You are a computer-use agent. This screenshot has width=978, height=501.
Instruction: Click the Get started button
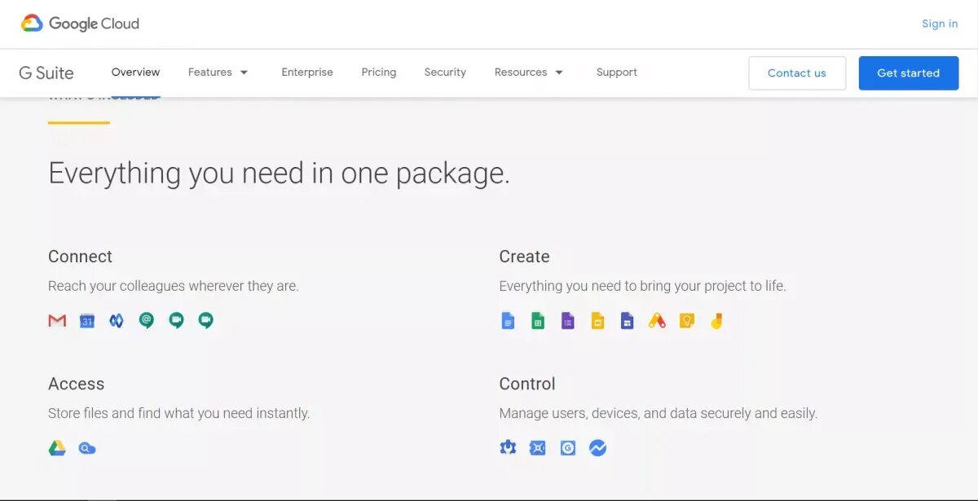(908, 73)
